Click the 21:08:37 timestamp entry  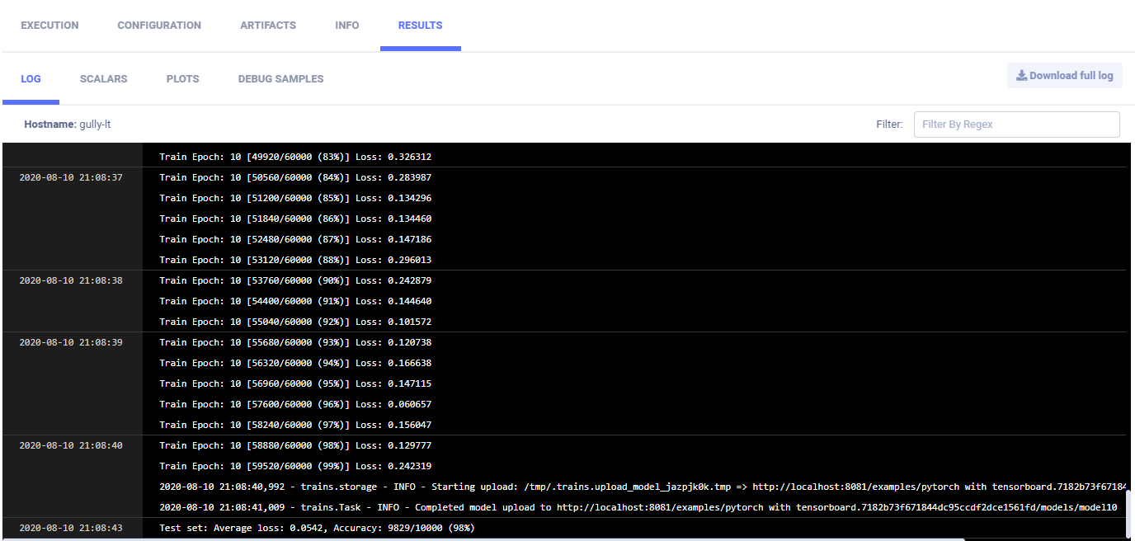[x=71, y=177]
